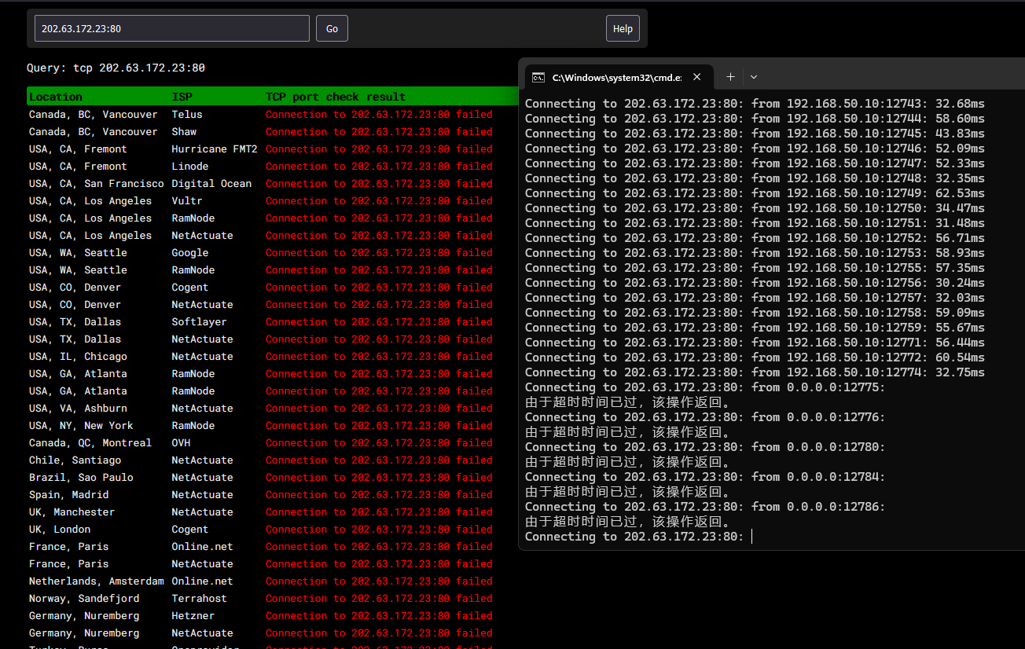Click the failed result in the Telus row

tap(379, 115)
